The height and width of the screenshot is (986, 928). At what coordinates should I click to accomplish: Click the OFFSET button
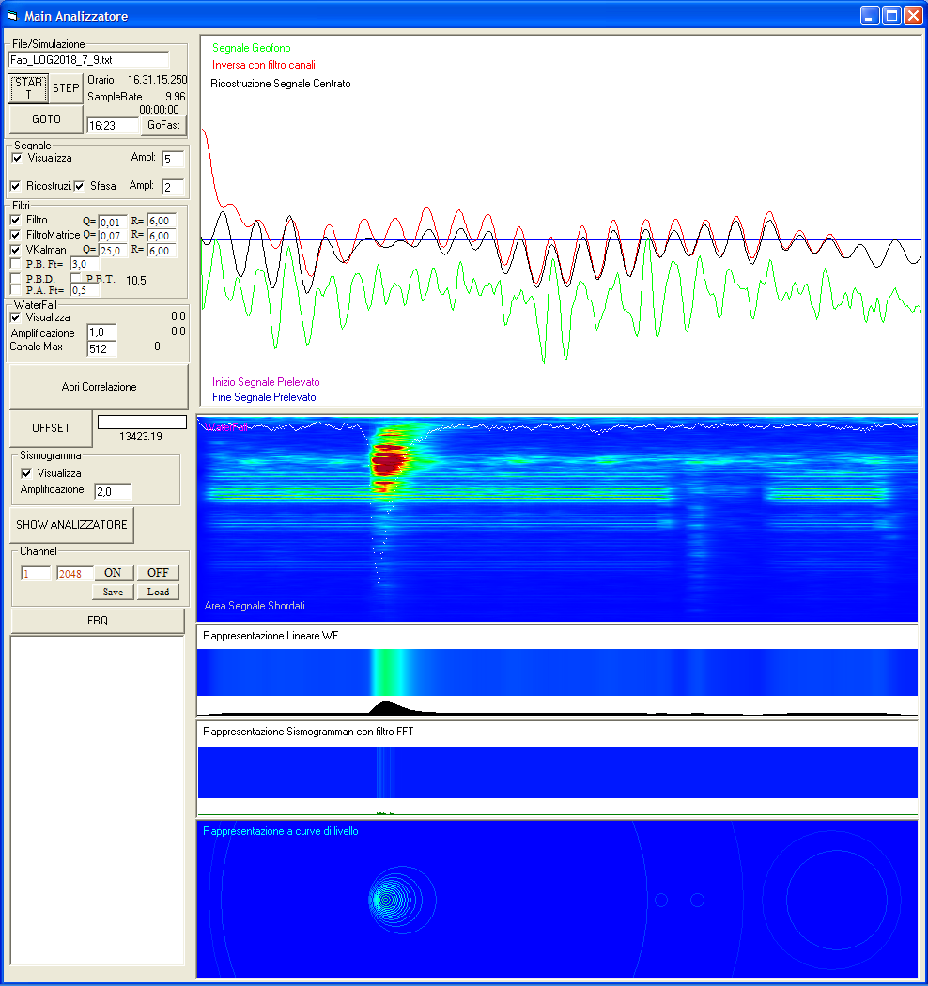point(51,428)
